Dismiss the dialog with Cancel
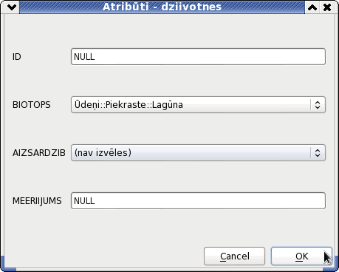 tap(234, 256)
